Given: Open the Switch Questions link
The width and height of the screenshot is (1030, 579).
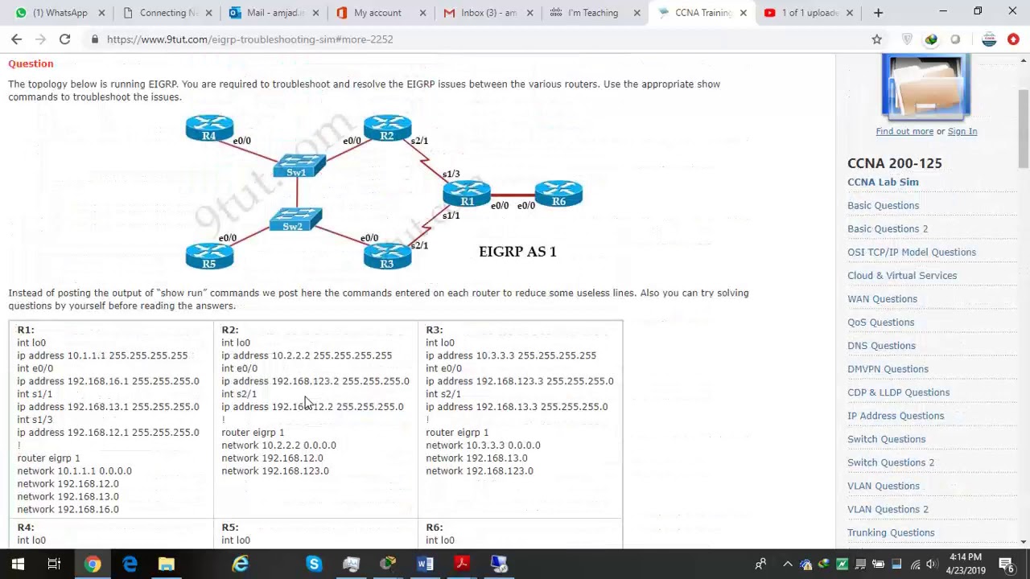Looking at the screenshot, I should (886, 438).
